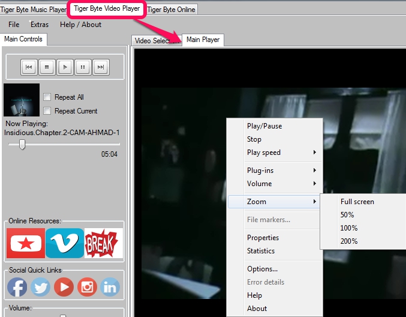Click the previous track playback button
The width and height of the screenshot is (406, 317).
click(x=28, y=67)
